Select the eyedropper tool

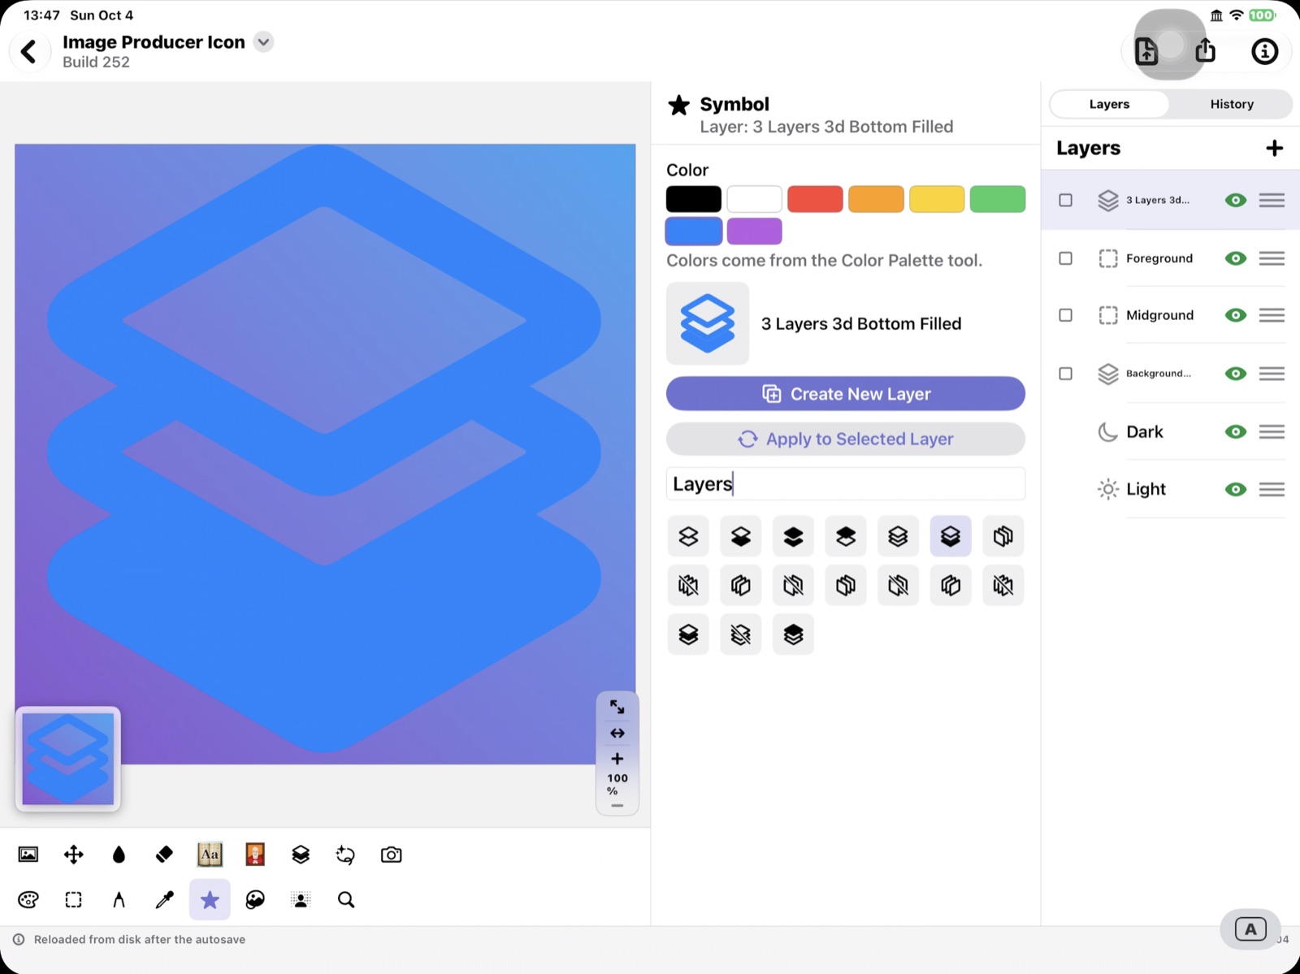[x=164, y=899]
